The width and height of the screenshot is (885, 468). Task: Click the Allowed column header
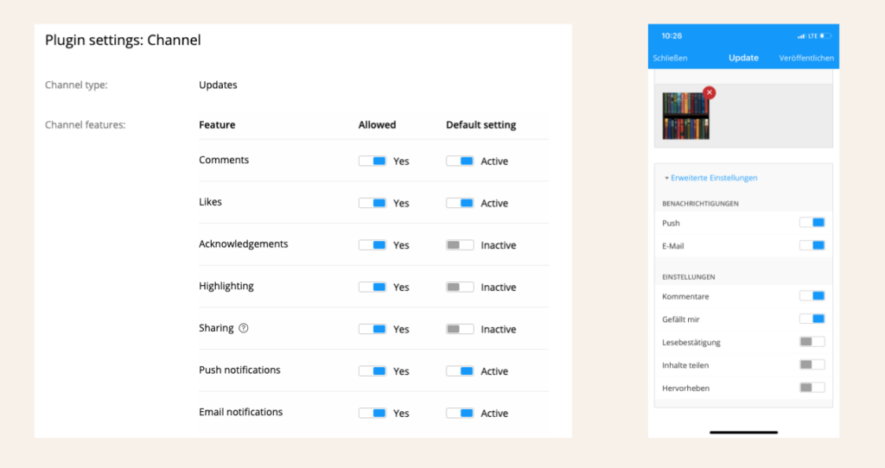[377, 125]
